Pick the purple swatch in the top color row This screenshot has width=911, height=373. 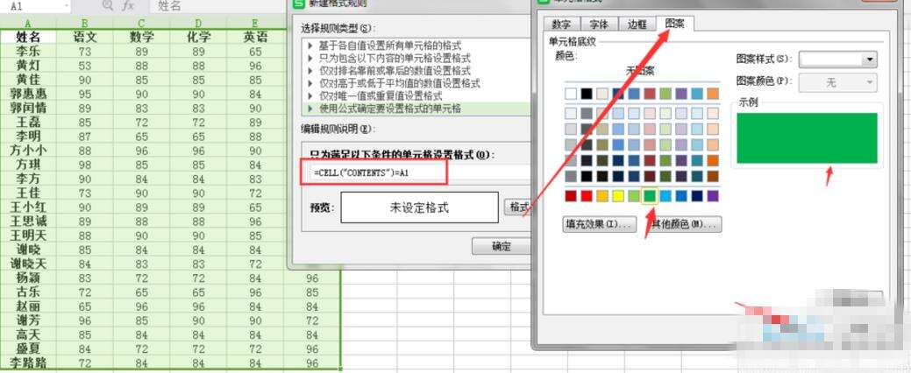681,94
